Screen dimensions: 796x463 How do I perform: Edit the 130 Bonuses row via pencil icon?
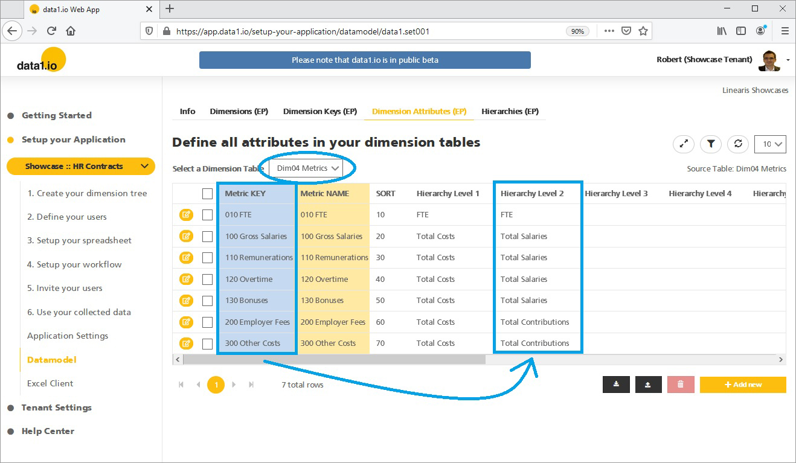(186, 301)
